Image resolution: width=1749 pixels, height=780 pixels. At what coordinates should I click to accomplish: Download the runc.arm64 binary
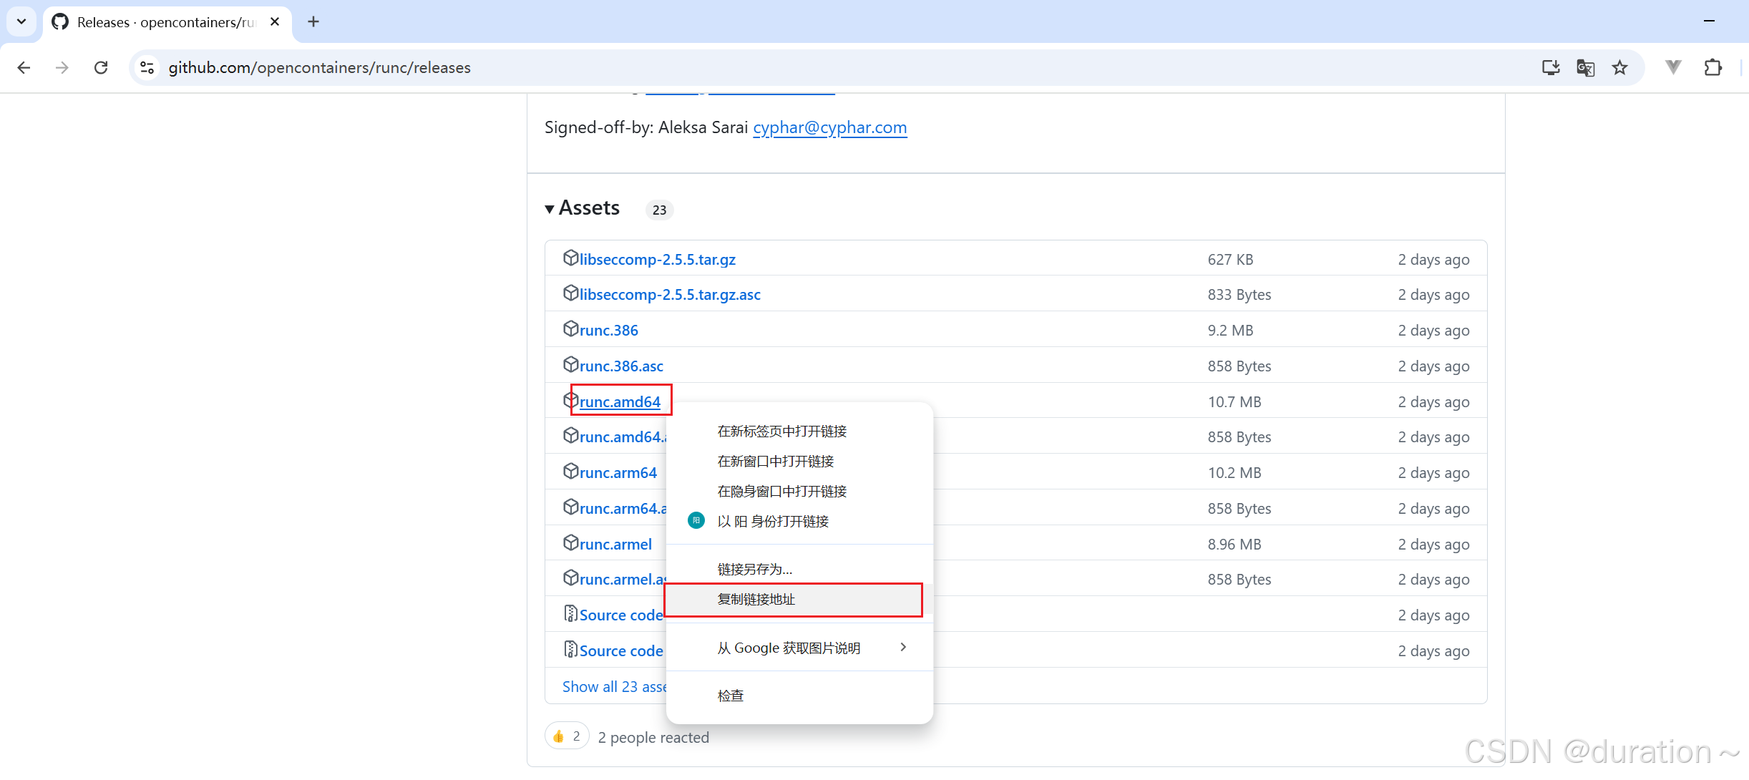point(618,472)
